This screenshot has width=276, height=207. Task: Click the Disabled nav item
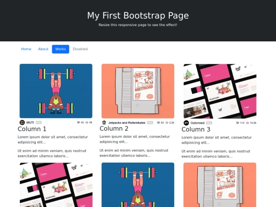click(80, 49)
